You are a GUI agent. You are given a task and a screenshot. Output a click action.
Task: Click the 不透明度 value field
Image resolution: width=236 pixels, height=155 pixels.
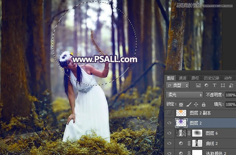[x=230, y=95]
